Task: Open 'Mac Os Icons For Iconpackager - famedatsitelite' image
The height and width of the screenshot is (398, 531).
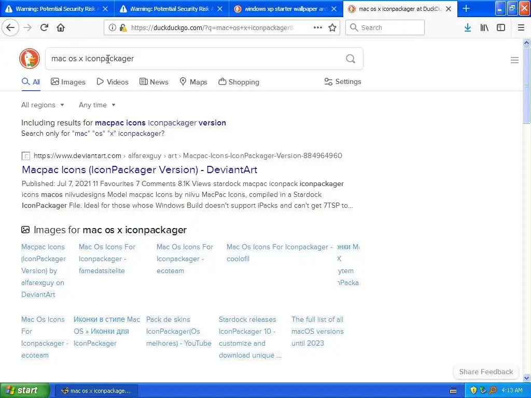Action: [107, 259]
